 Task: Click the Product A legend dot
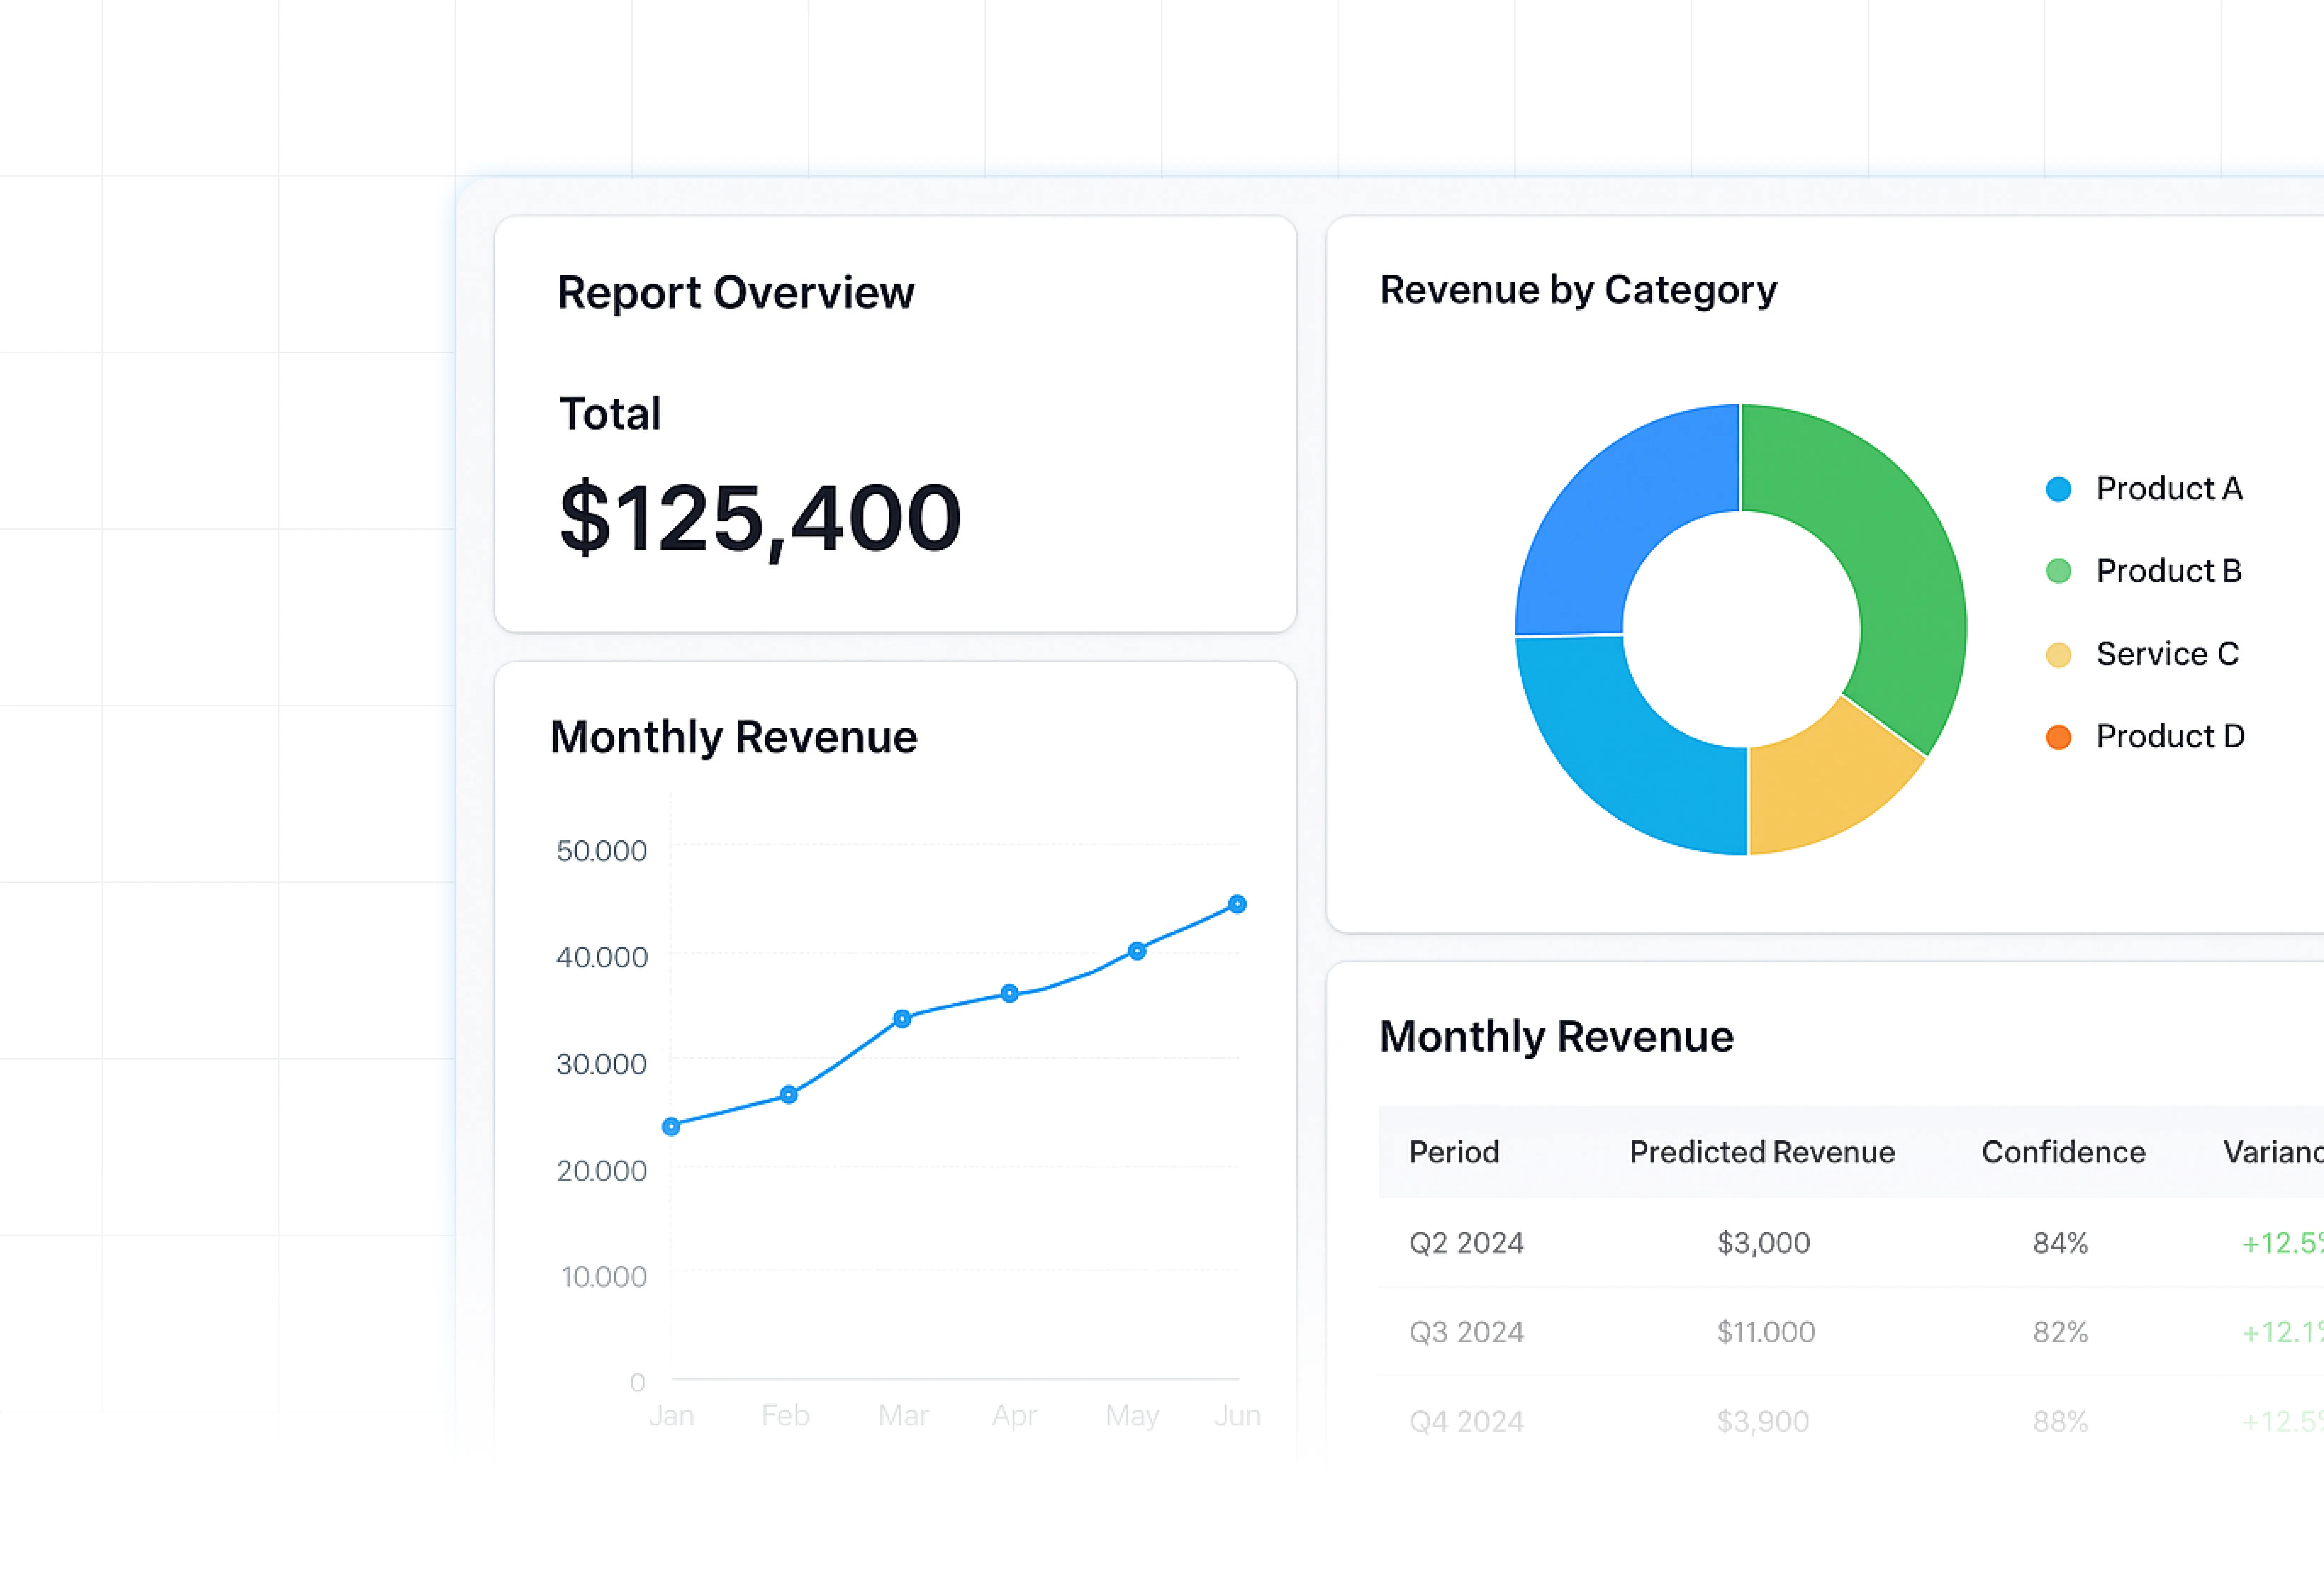(2058, 489)
